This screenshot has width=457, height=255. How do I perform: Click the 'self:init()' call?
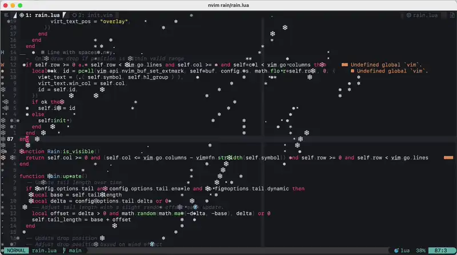54,120
